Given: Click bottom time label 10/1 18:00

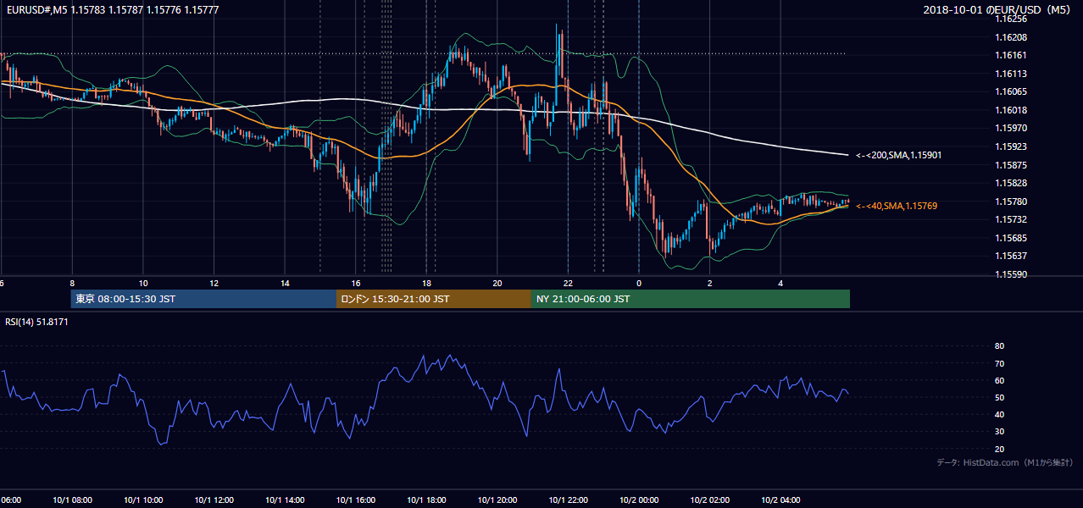Looking at the screenshot, I should [x=427, y=500].
